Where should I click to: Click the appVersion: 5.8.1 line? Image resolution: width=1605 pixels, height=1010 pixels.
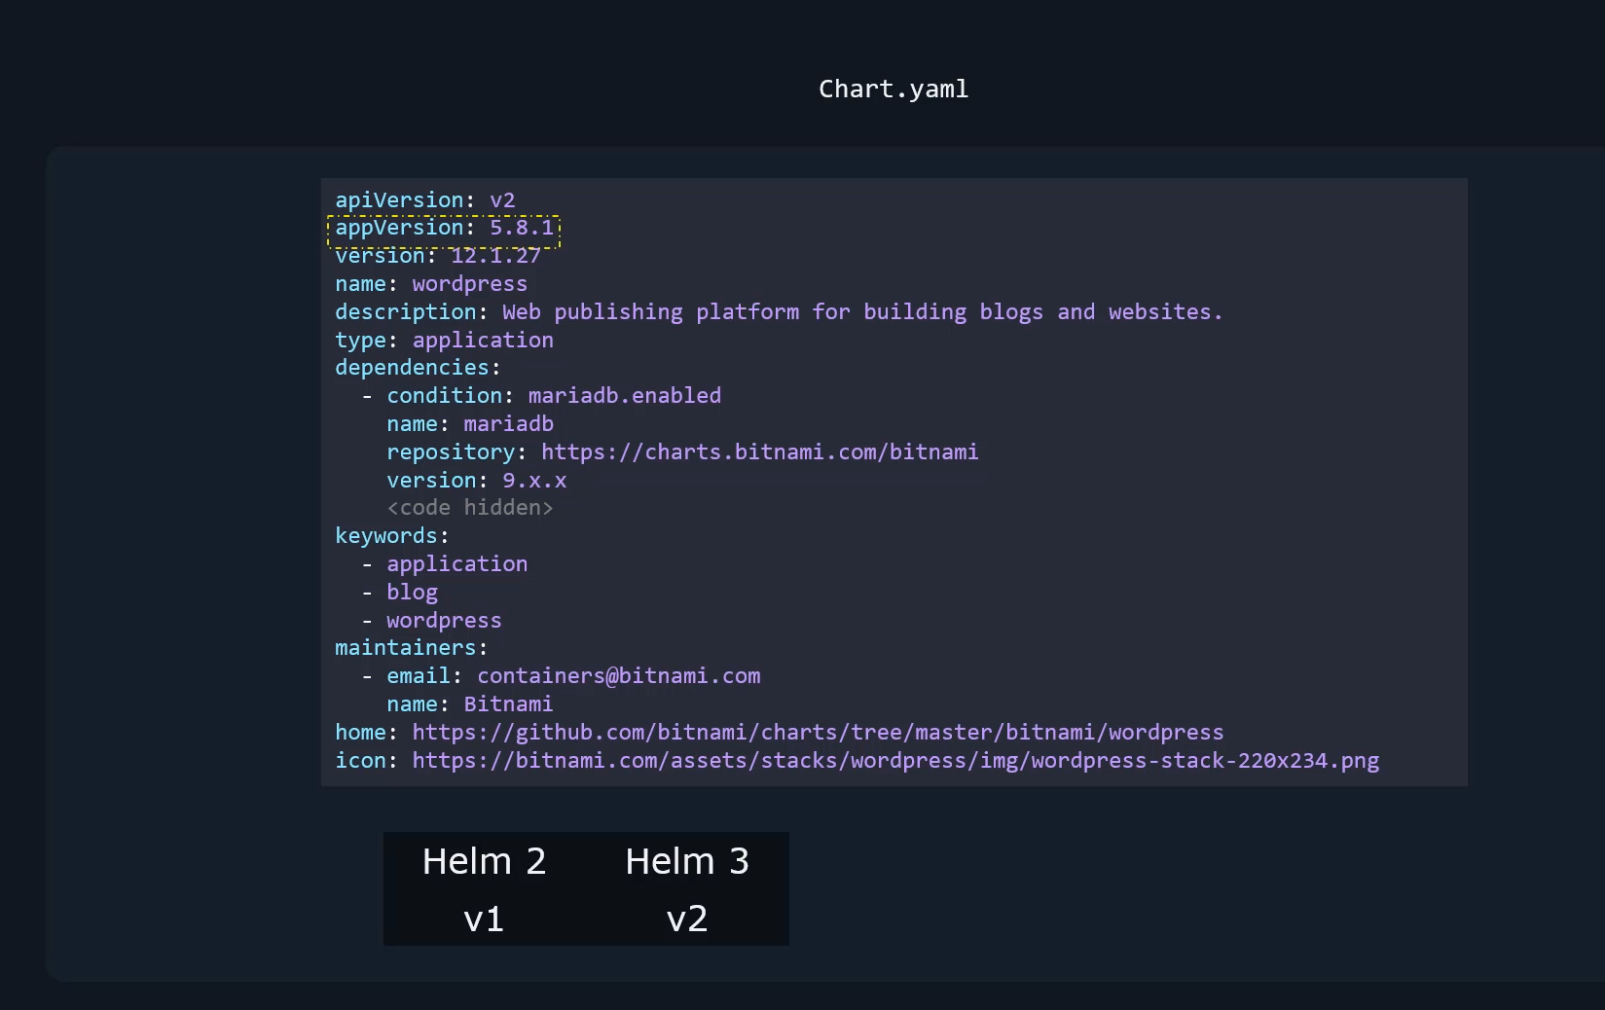445,228
